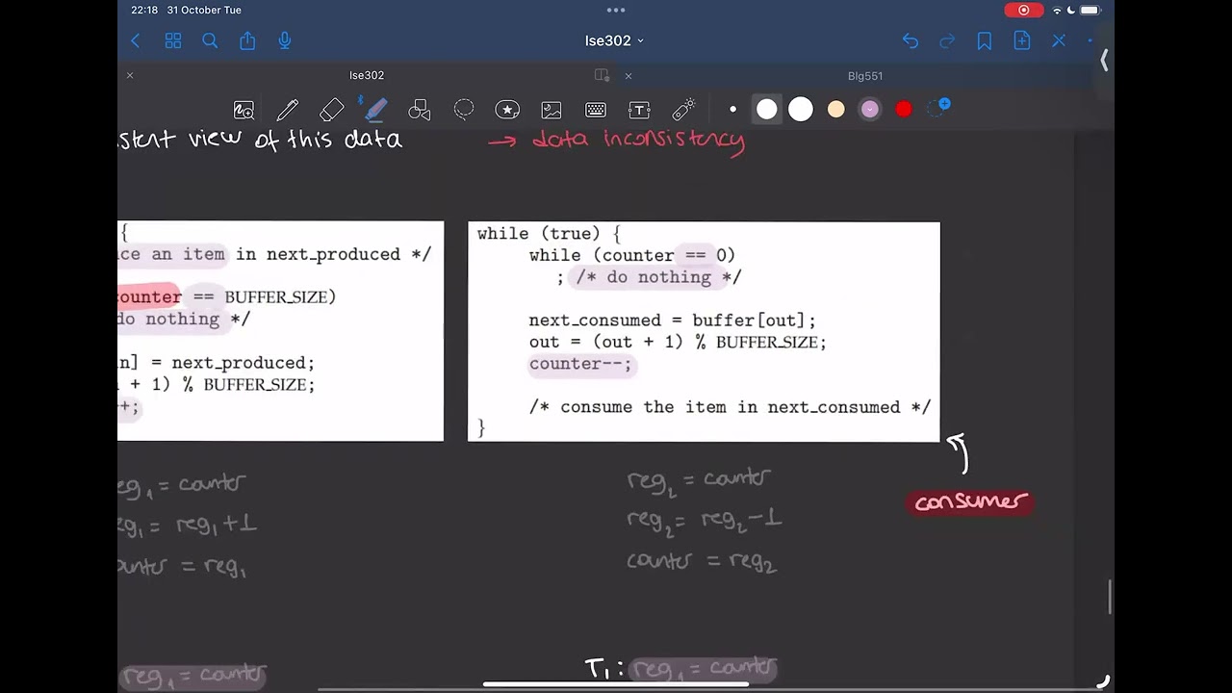1232x693 pixels.
Task: Select the Eraser tool
Action: tap(331, 110)
